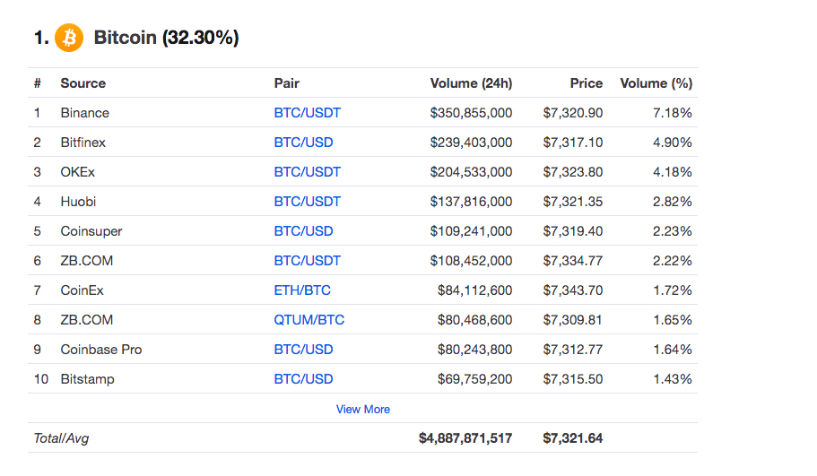Open Bitfinex BTC/USD pair link

click(x=303, y=143)
